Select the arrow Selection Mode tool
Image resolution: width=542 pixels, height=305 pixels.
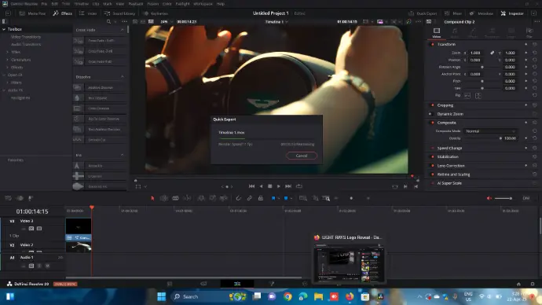click(152, 198)
